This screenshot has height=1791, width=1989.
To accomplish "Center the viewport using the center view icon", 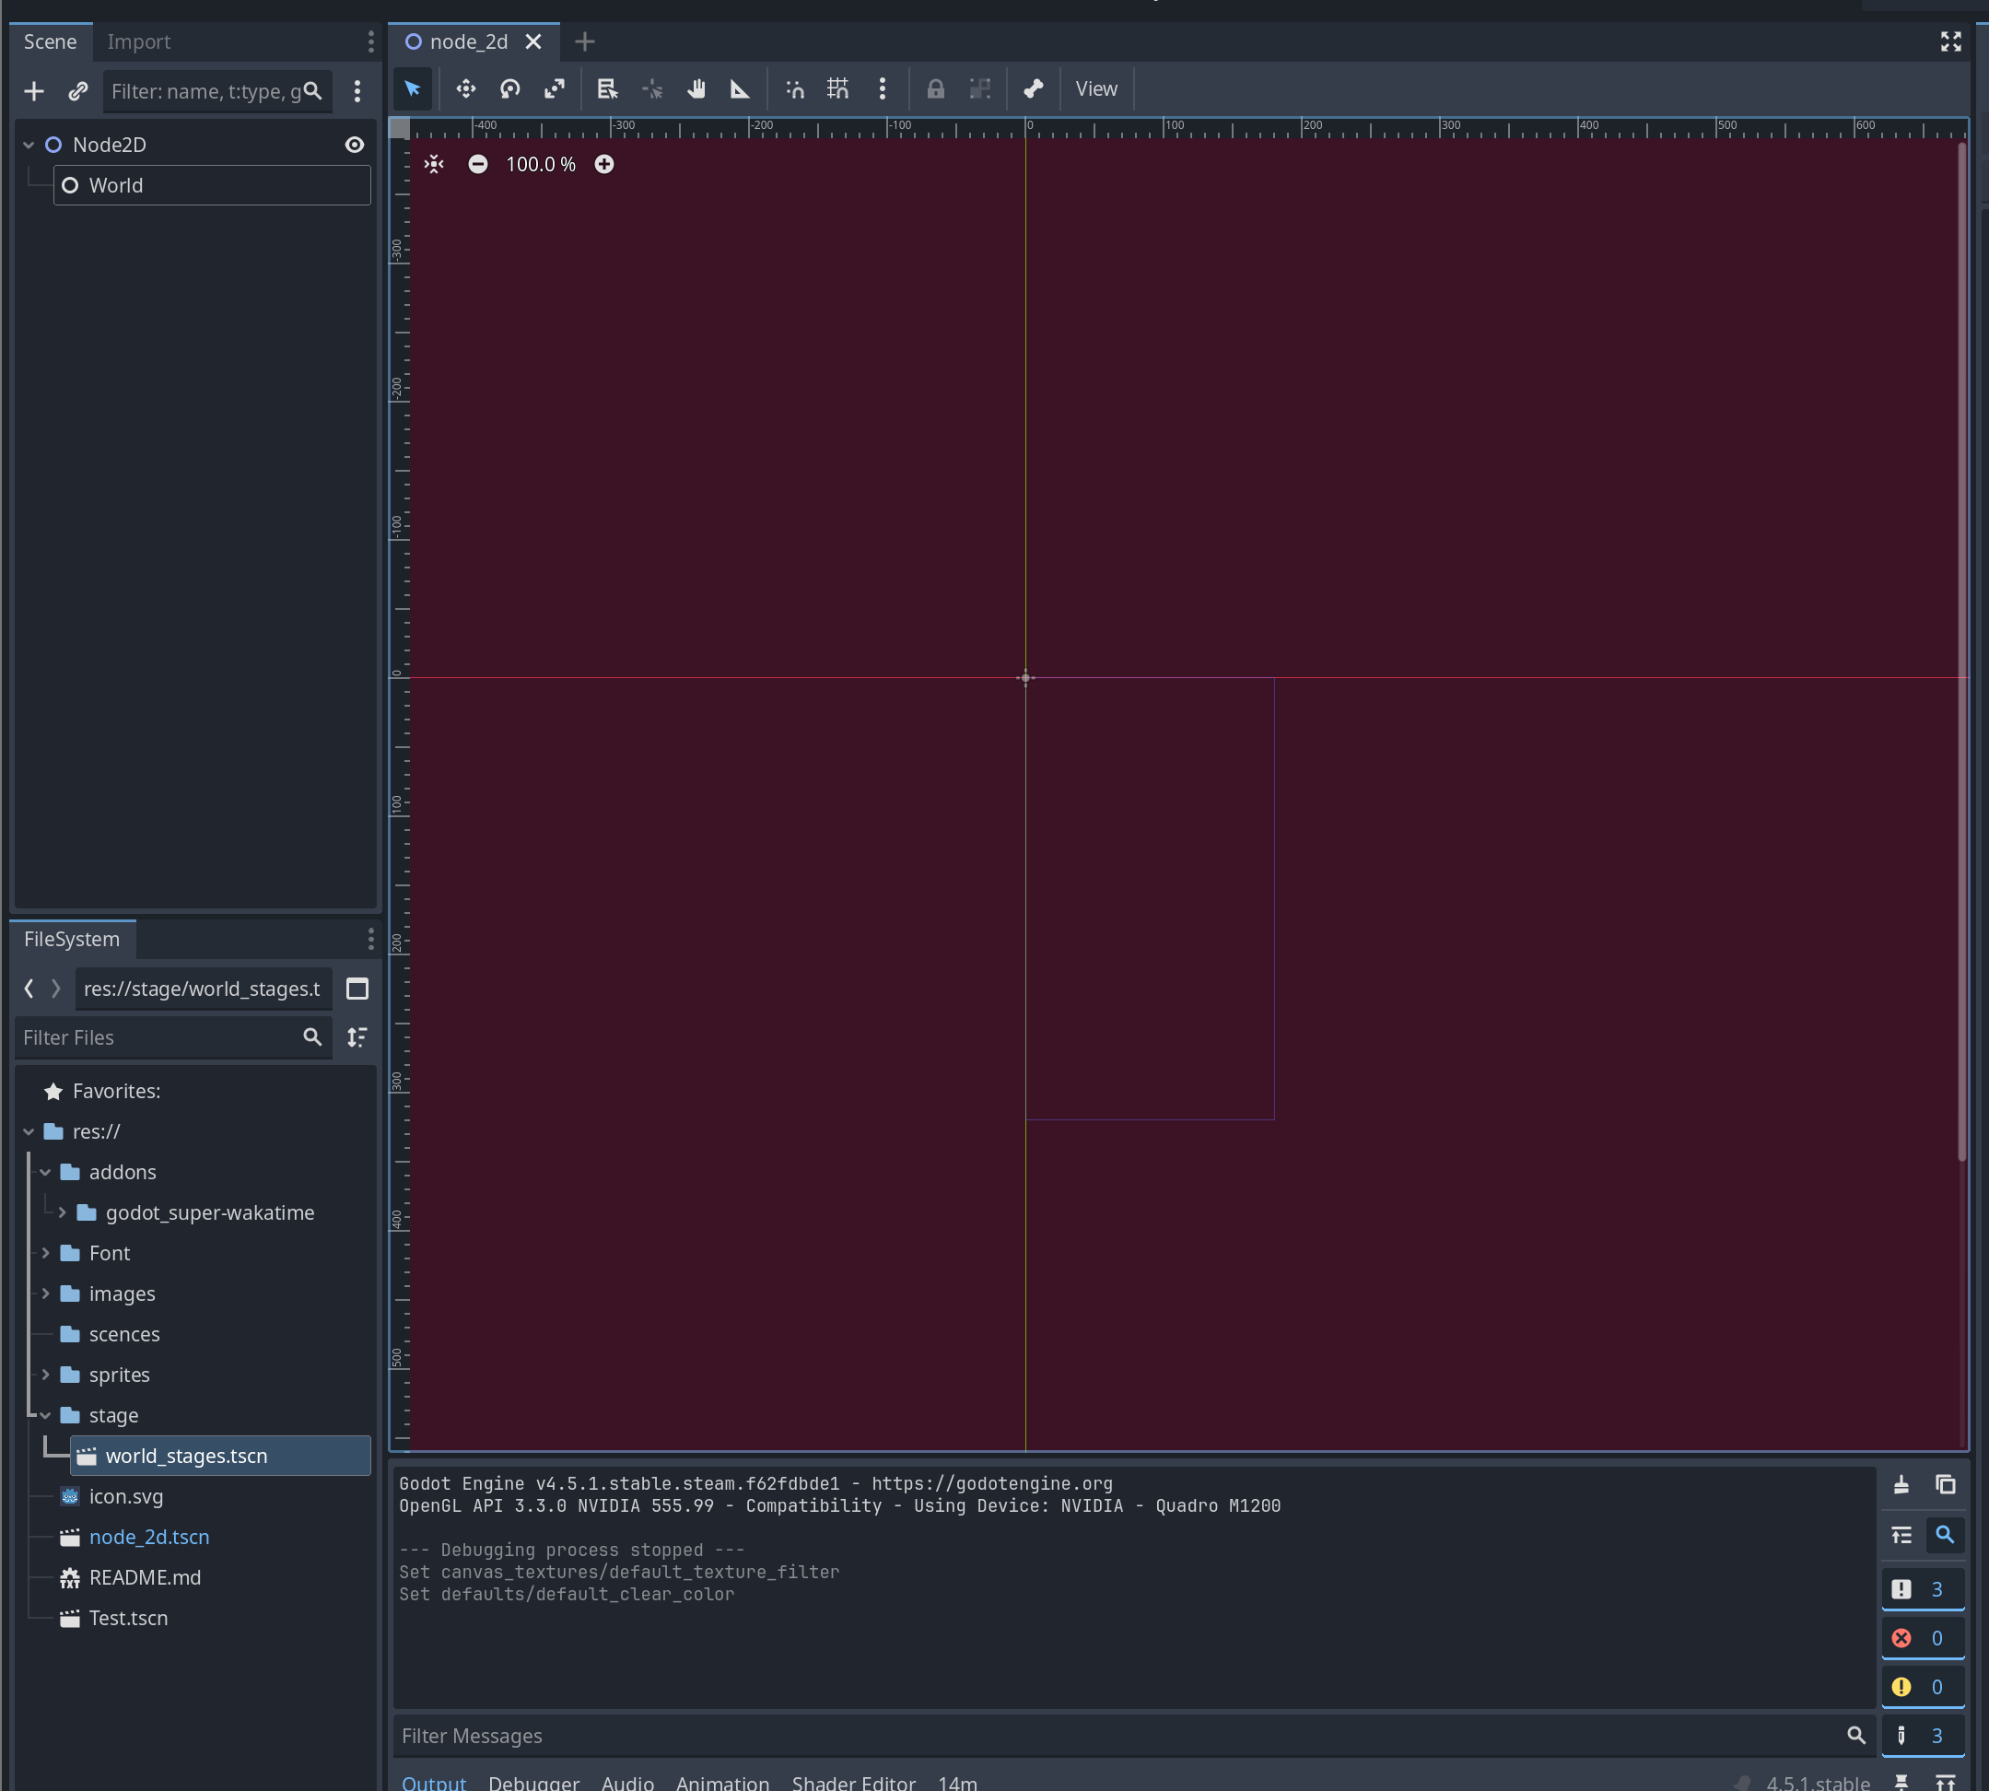I will 434,164.
